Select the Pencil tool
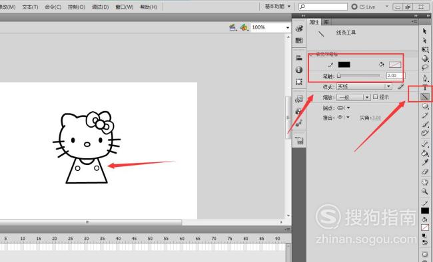Image resolution: width=433 pixels, height=262 pixels. tap(425, 116)
